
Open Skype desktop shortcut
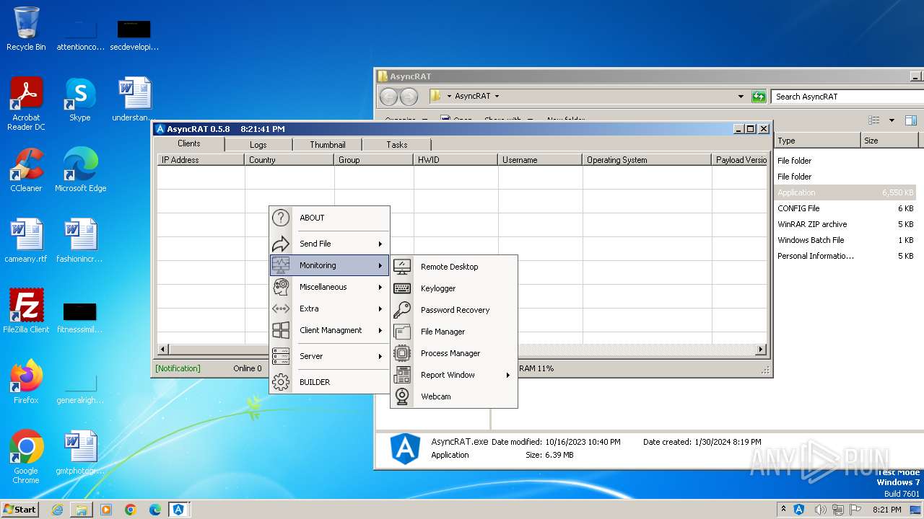click(80, 99)
